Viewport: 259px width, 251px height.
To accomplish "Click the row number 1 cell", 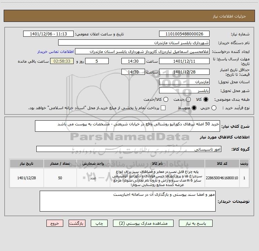I will [244, 178].
